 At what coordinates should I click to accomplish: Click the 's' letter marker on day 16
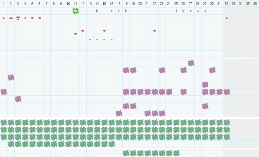click(x=112, y=11)
